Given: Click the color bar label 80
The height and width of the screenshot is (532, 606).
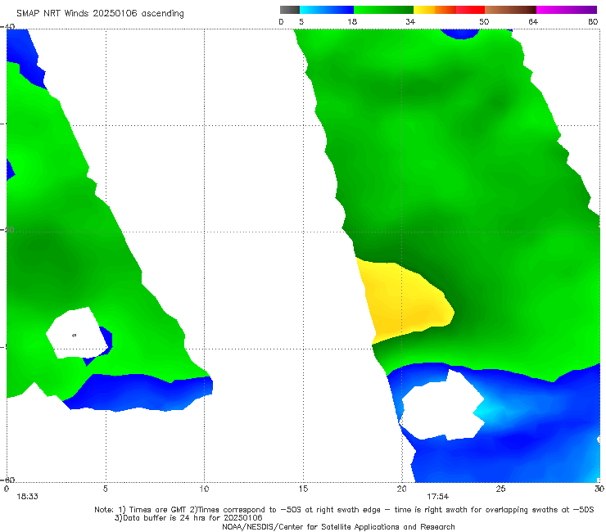Looking at the screenshot, I should point(593,22).
